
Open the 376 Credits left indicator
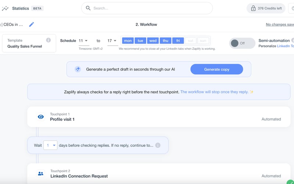click(266, 8)
